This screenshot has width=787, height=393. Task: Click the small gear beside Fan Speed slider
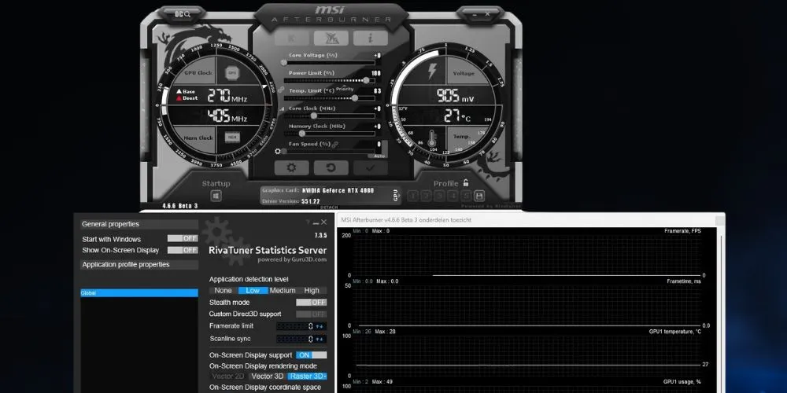278,151
